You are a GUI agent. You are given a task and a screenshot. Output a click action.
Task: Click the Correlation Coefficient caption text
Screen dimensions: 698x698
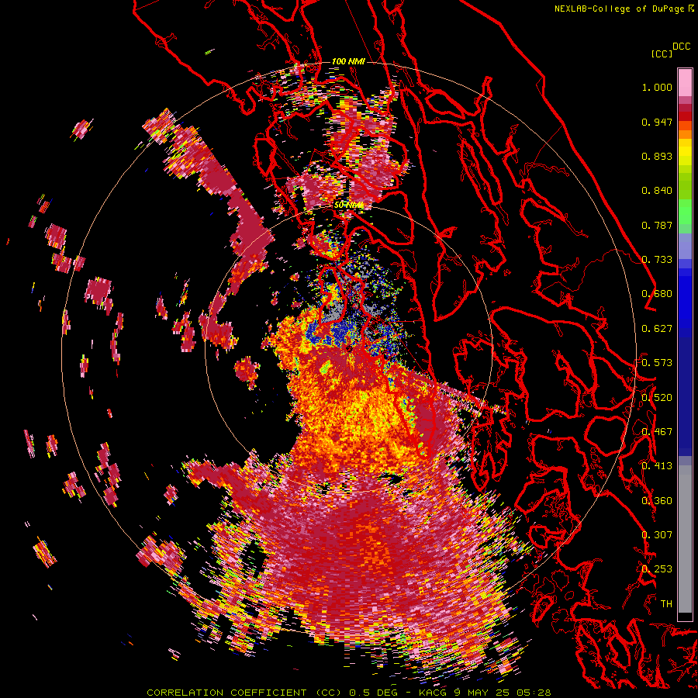coord(348,693)
